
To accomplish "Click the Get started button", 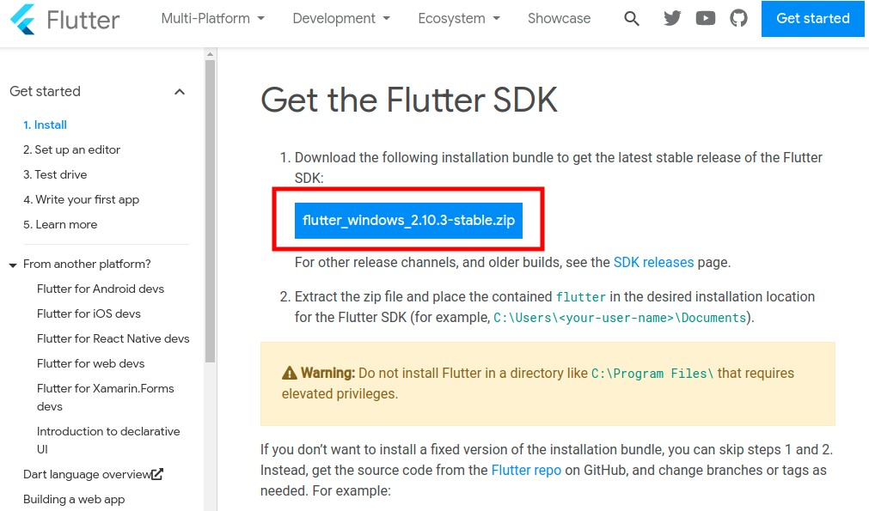I will [x=812, y=18].
